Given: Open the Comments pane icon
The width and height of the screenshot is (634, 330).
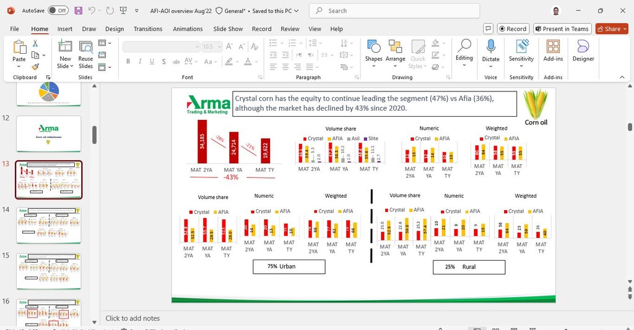Looking at the screenshot, I should pos(489,28).
